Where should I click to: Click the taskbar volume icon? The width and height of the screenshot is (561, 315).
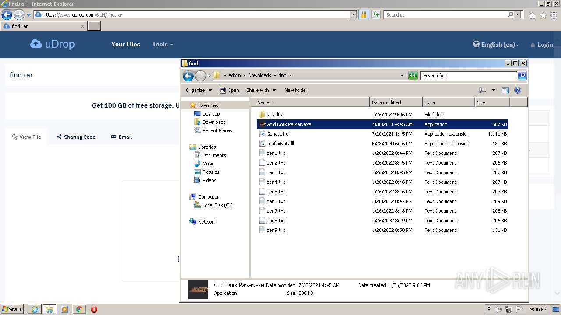498,309
